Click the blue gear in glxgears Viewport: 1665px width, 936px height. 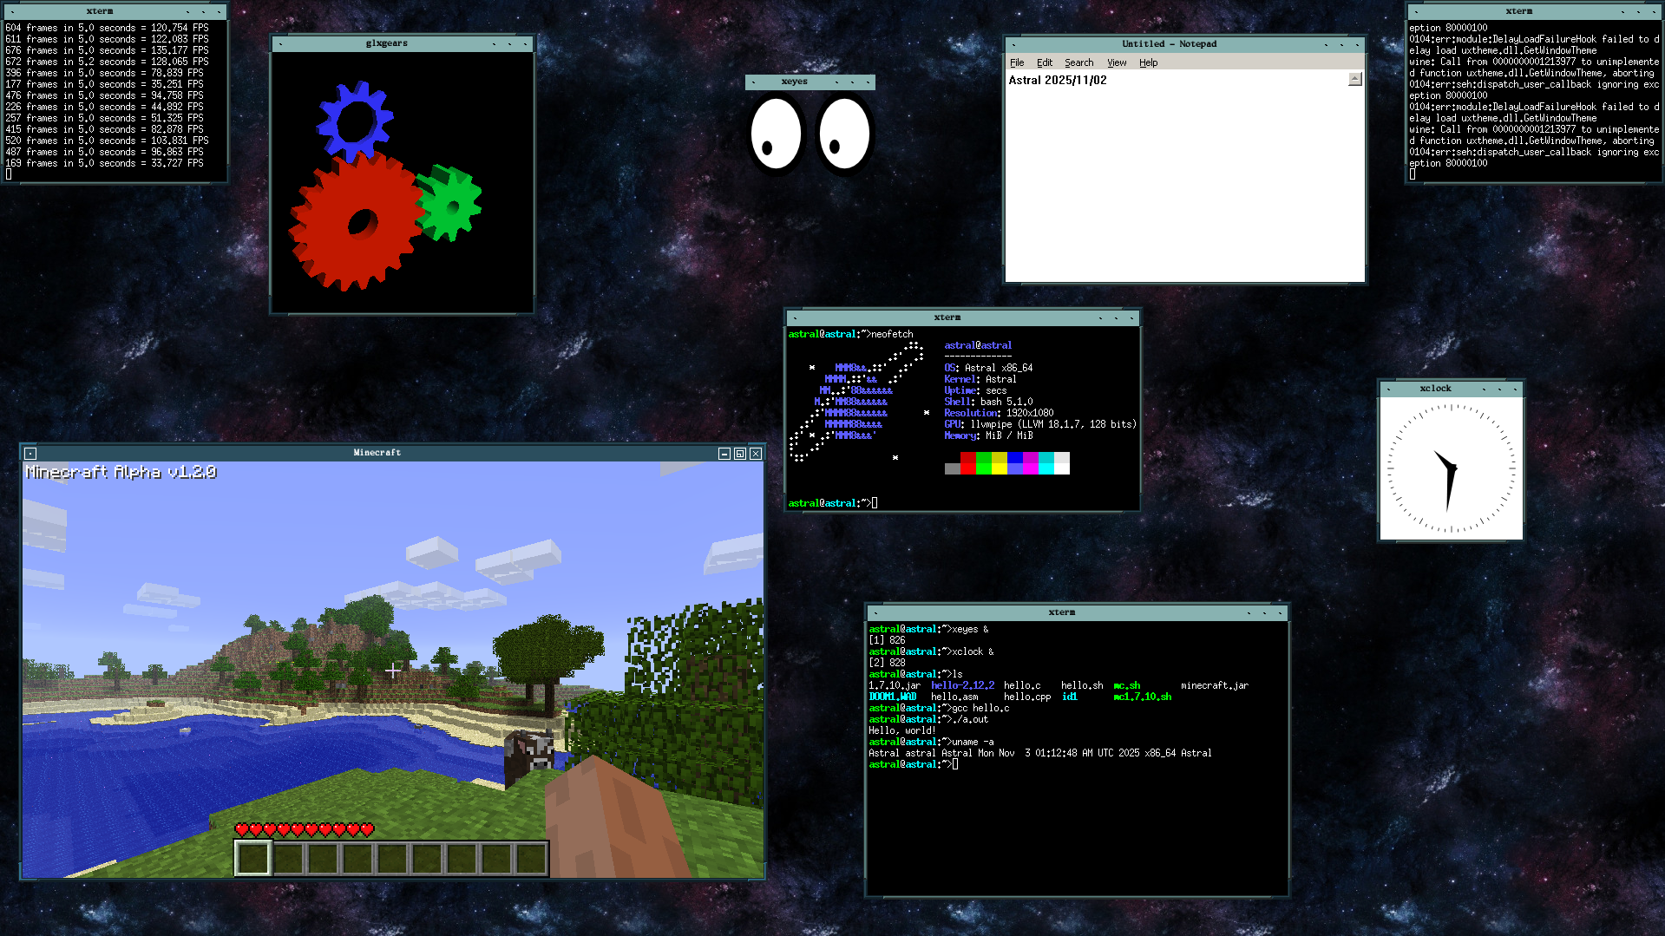point(354,121)
